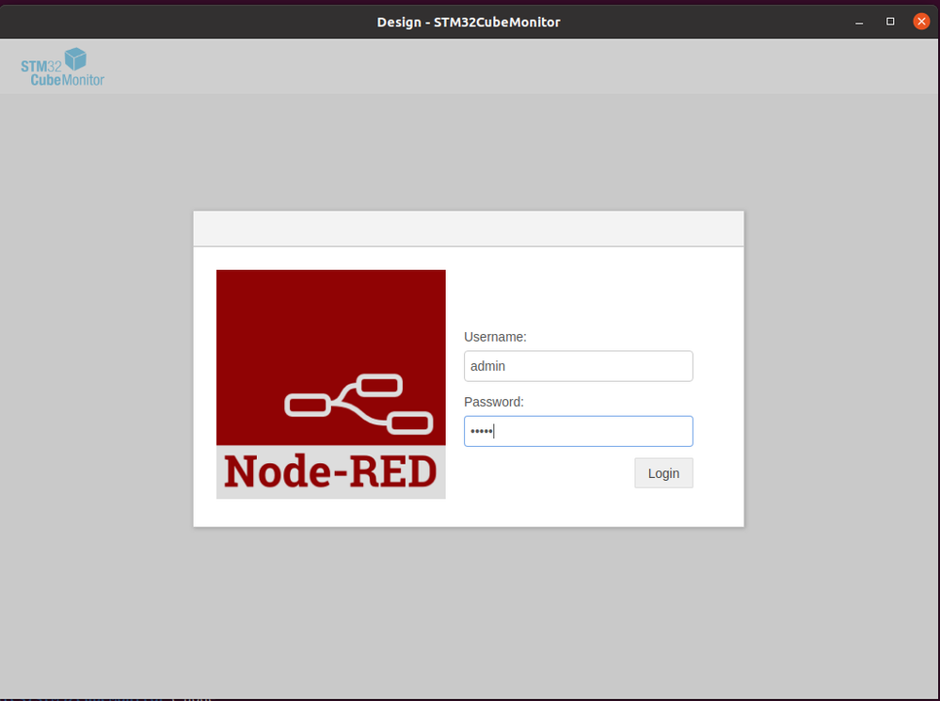
Task: Click the STM32CubeMonitor logo
Action: (62, 67)
